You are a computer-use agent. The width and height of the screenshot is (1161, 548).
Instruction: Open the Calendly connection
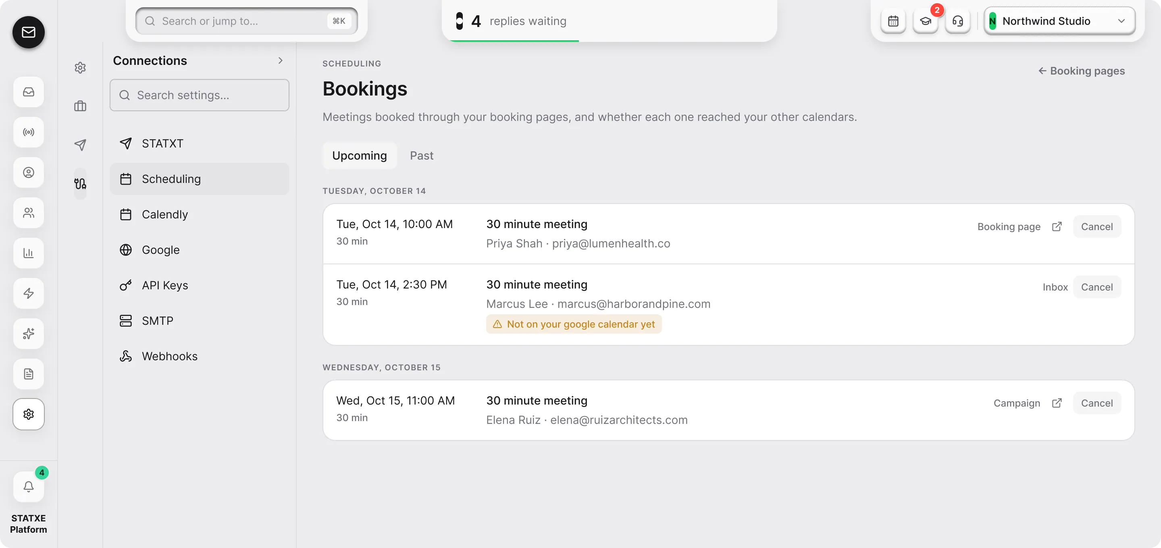[199, 214]
